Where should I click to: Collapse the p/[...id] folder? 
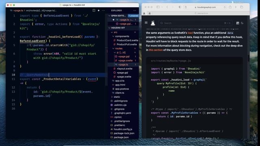click(115, 52)
